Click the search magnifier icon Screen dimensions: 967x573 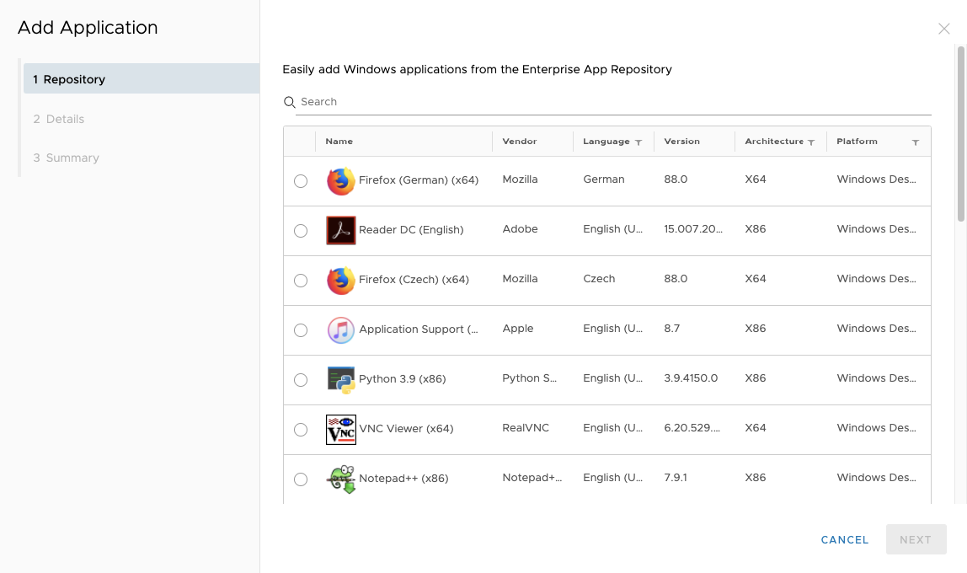[289, 102]
